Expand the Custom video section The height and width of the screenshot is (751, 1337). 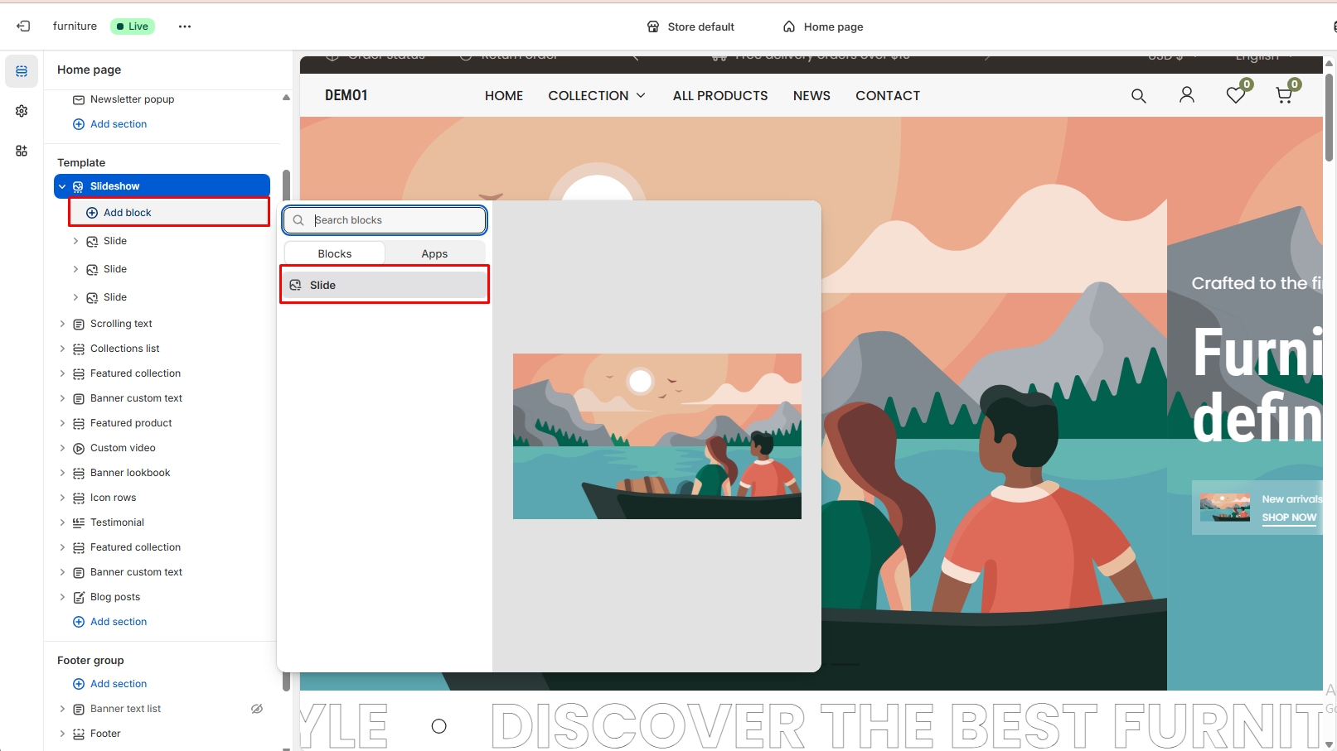click(x=62, y=448)
